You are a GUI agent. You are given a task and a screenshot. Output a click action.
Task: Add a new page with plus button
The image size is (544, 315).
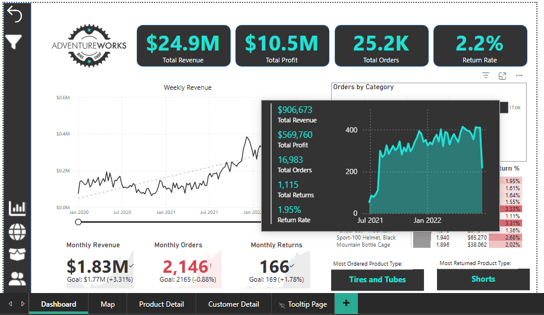pos(346,303)
